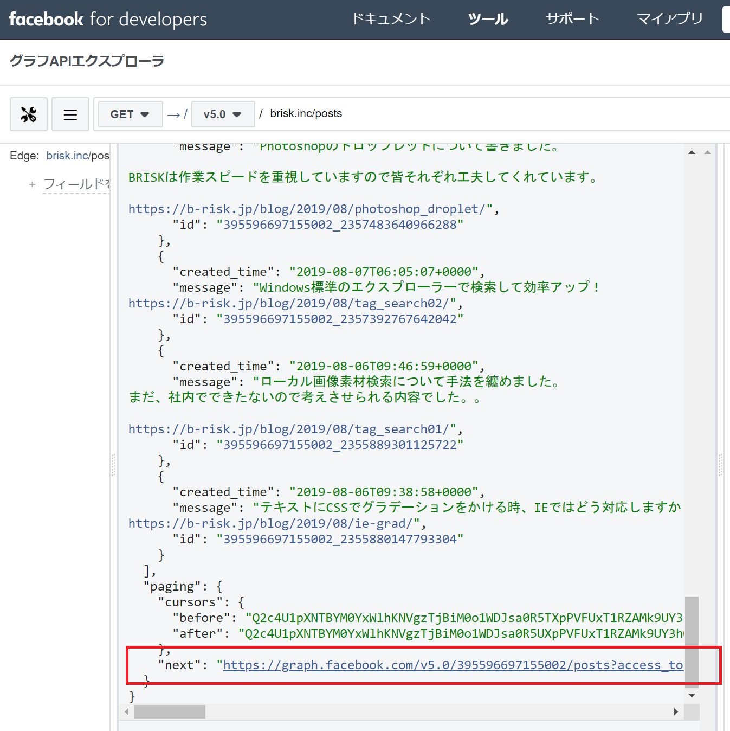Click the plus icon to add a field
This screenshot has width=730, height=731.
pyautogui.click(x=33, y=184)
